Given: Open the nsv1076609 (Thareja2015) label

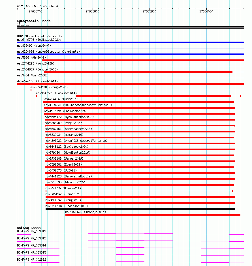Looking at the screenshot, I should click(x=86, y=212).
